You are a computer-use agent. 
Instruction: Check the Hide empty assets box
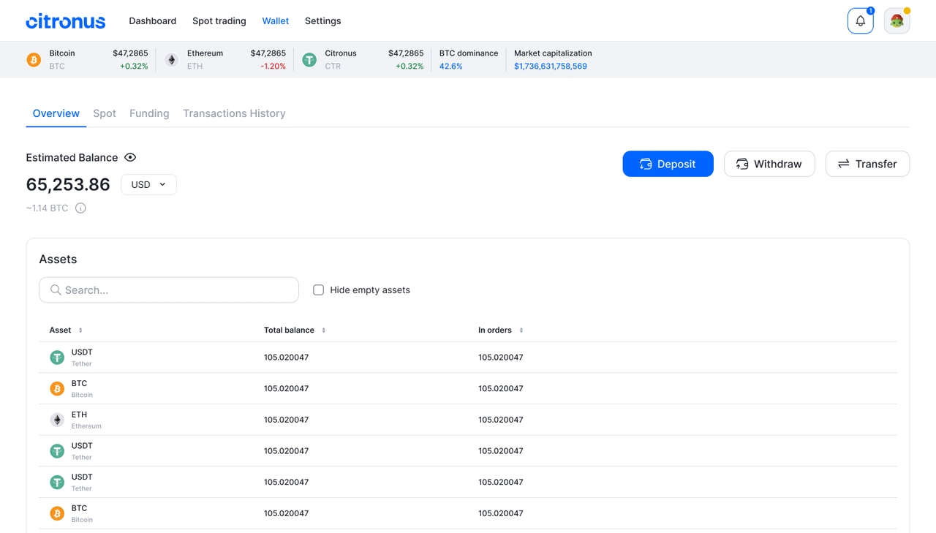[x=318, y=290]
